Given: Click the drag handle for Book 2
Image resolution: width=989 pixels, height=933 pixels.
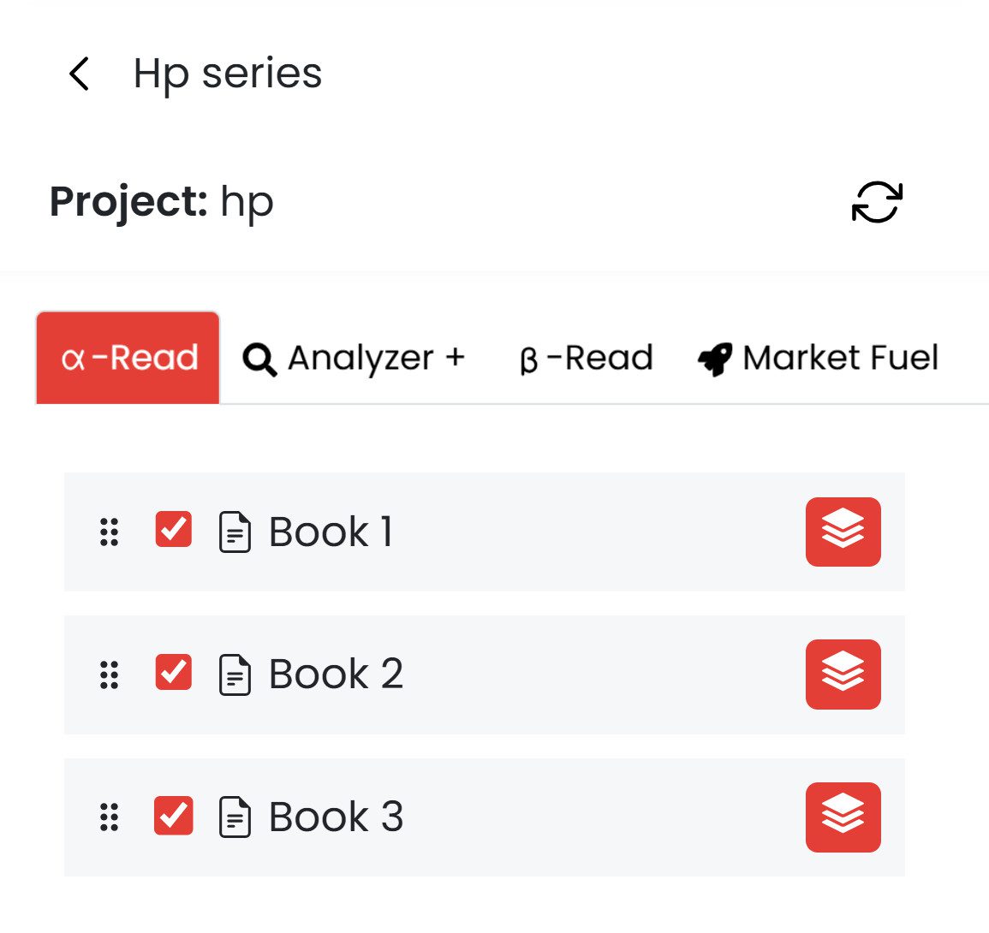Looking at the screenshot, I should (x=109, y=674).
